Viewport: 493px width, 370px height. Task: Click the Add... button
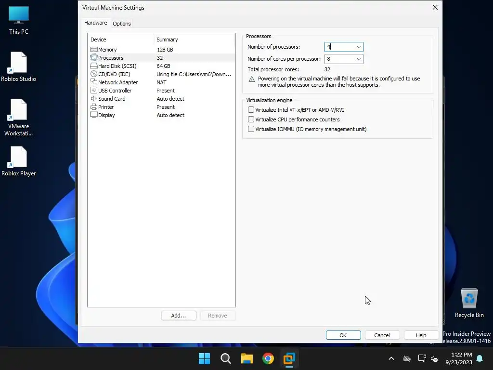coord(179,316)
